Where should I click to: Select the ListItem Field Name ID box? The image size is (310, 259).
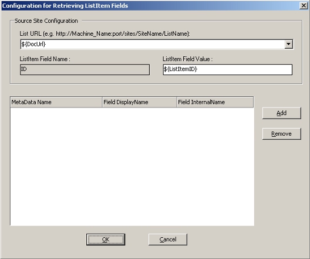click(x=85, y=69)
